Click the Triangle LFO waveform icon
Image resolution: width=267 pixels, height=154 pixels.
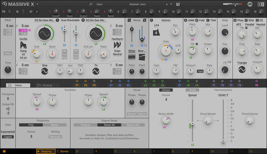click(x=242, y=69)
